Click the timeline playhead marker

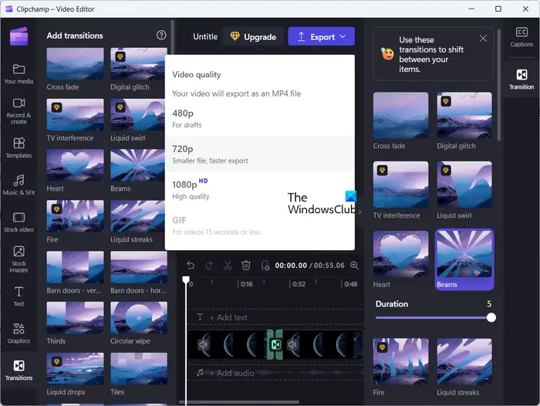coord(186,279)
